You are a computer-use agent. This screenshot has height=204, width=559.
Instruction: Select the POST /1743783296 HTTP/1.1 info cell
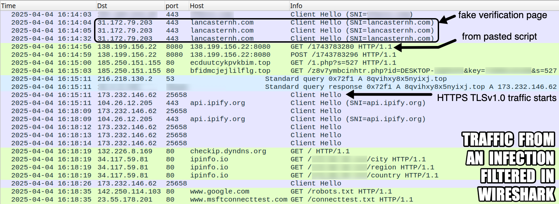coord(343,55)
